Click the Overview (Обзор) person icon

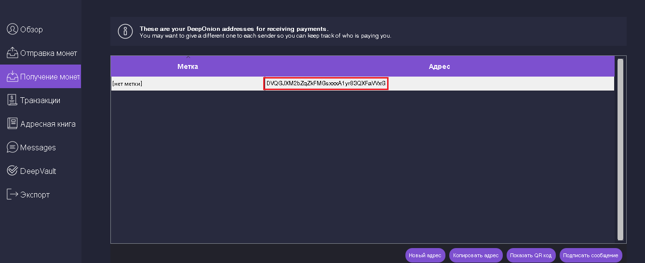pyautogui.click(x=12, y=29)
